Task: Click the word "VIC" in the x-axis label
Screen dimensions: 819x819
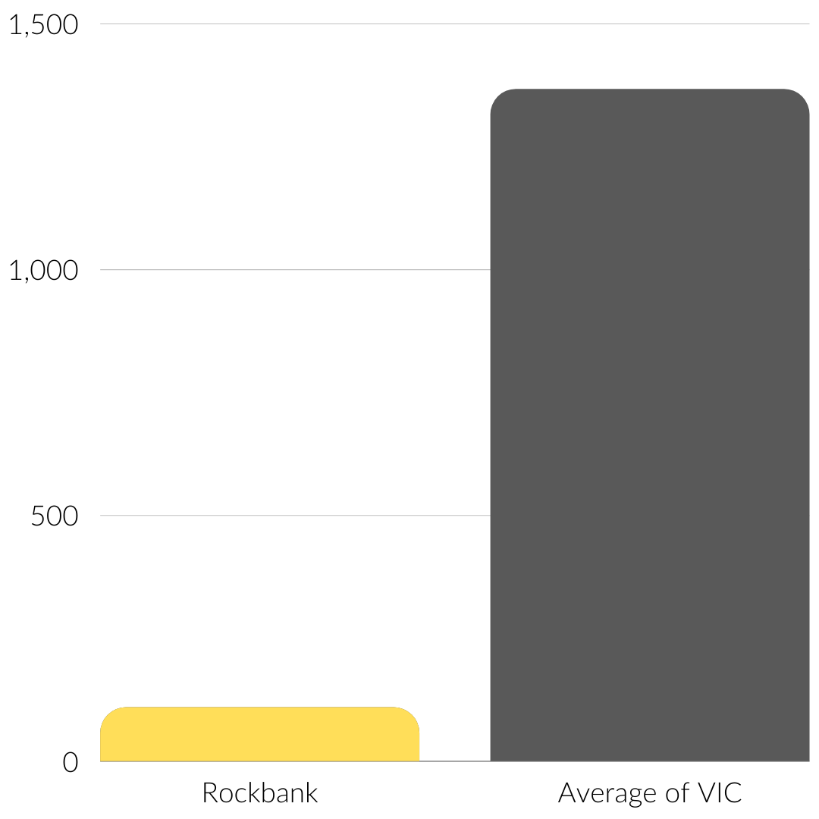Action: coord(715,793)
